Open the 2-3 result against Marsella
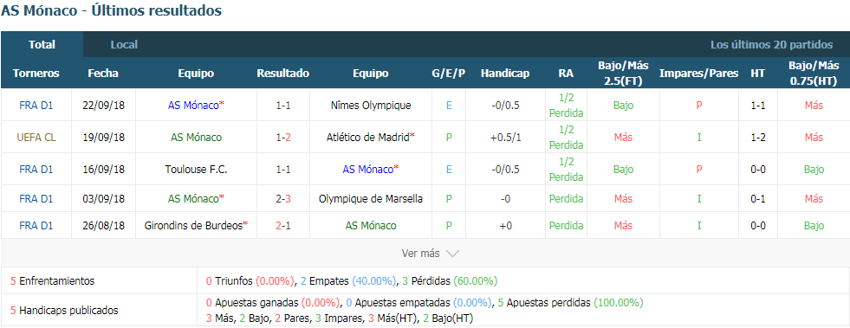Viewport: 850px width, 328px height. 283,199
